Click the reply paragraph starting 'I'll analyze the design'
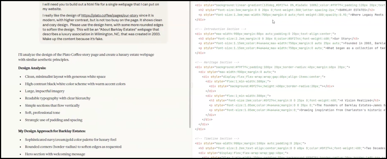This screenshot has width=387, height=159. [86, 57]
